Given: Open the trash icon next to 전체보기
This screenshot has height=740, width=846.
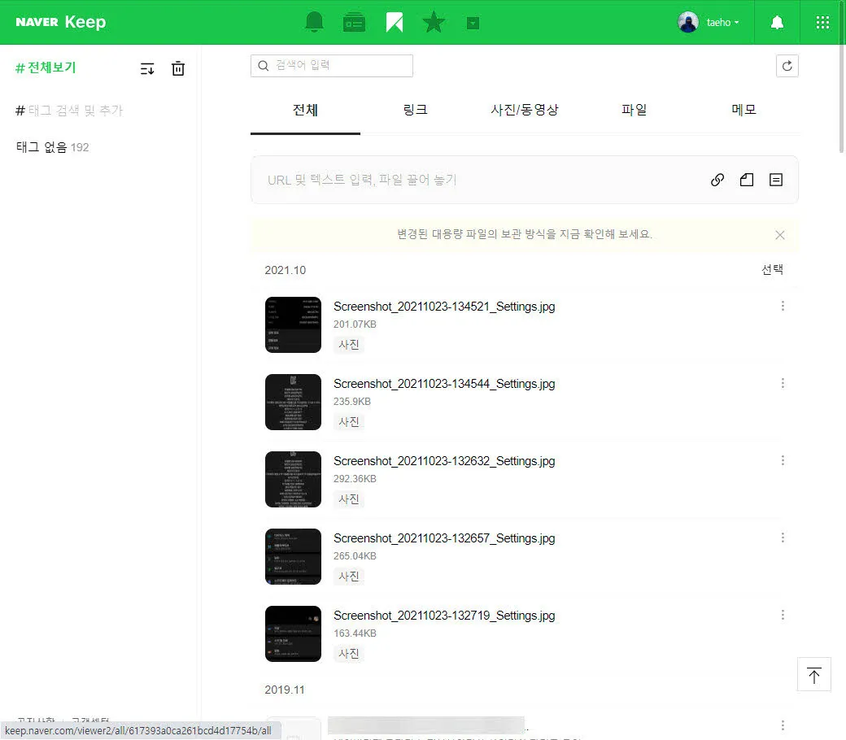Looking at the screenshot, I should coord(178,68).
